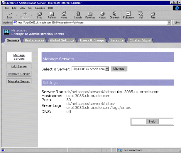Click the page icon in the address bar
Image resolution: width=181 pixels, height=153 pixels.
(x=15, y=23)
